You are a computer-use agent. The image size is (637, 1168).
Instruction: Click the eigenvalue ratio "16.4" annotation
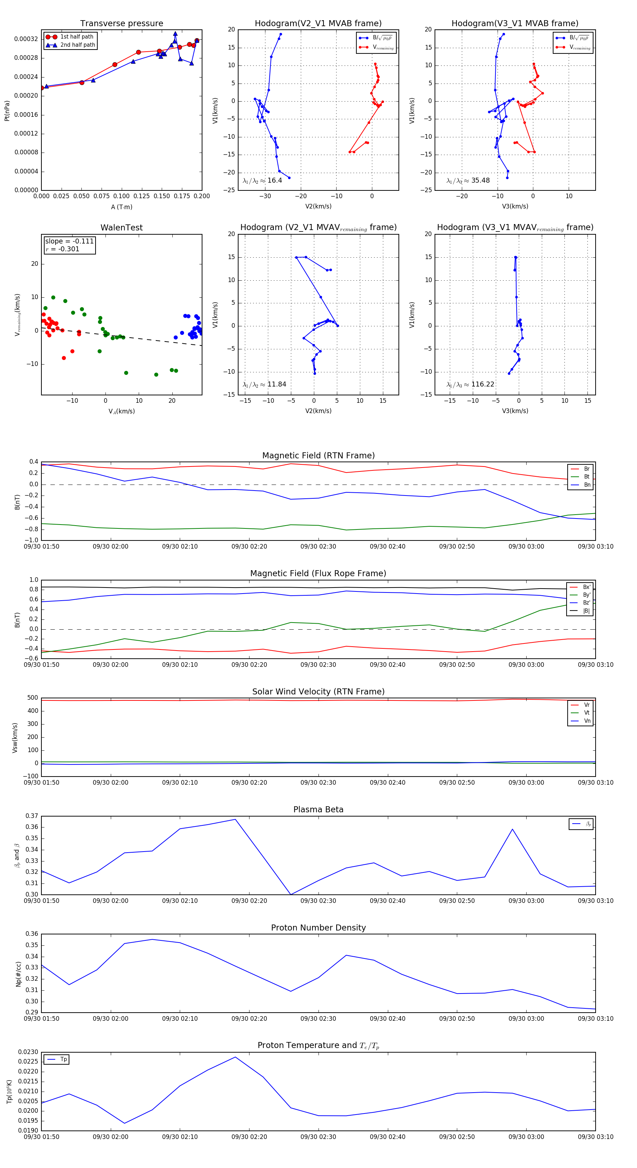click(x=262, y=181)
